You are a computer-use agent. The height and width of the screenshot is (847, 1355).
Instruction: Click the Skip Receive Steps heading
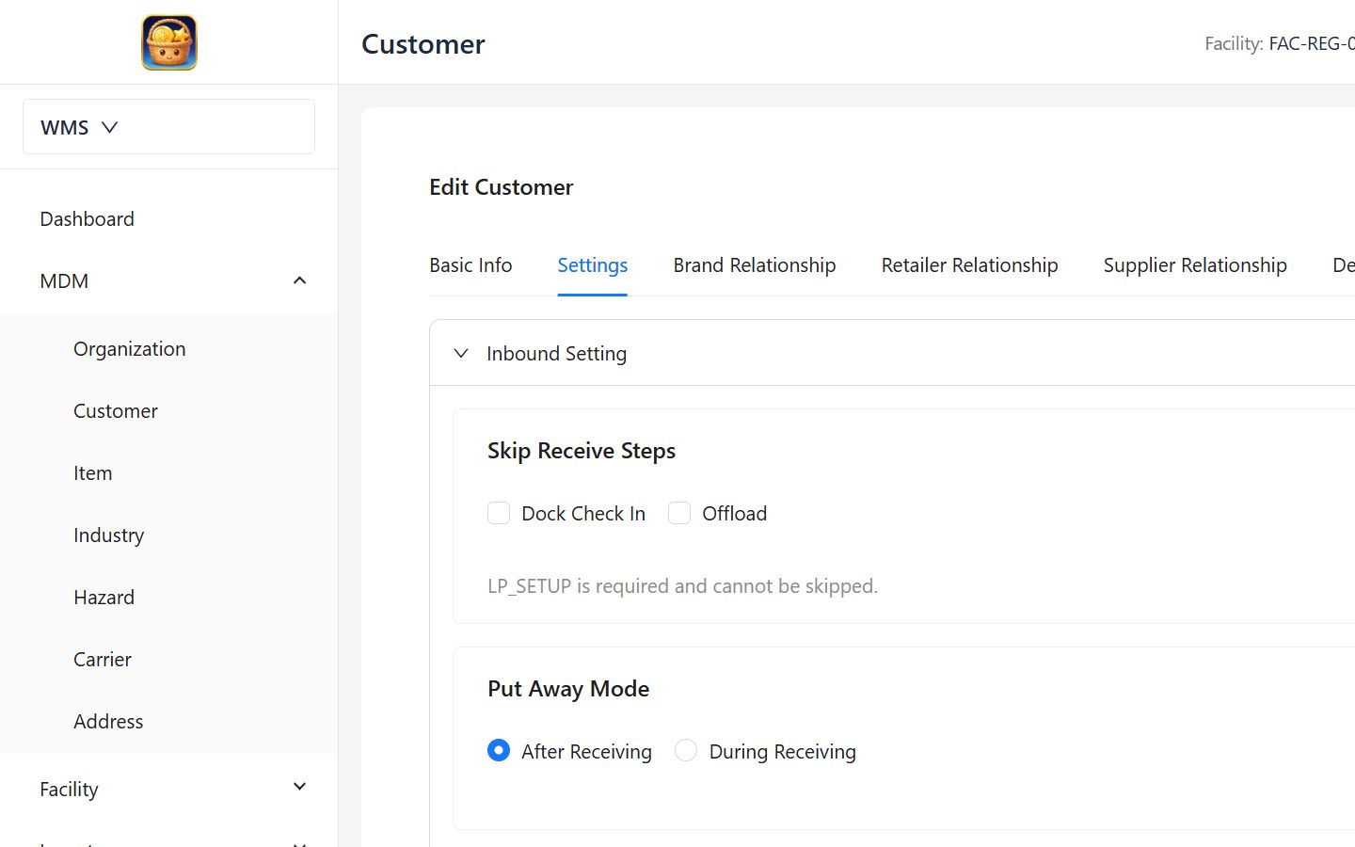[582, 451]
